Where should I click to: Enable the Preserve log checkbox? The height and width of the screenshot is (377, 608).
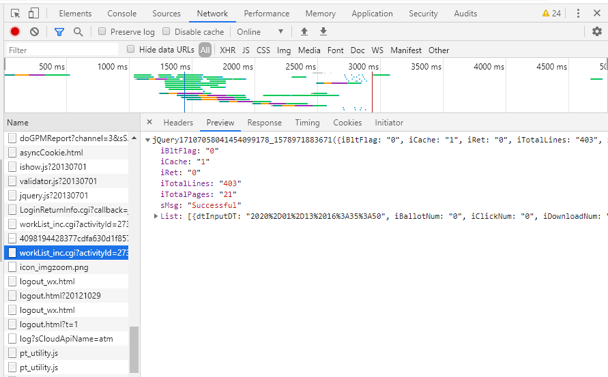point(102,31)
